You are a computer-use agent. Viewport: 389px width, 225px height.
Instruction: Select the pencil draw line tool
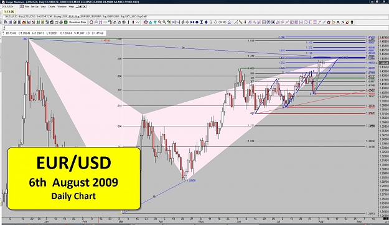(236, 22)
